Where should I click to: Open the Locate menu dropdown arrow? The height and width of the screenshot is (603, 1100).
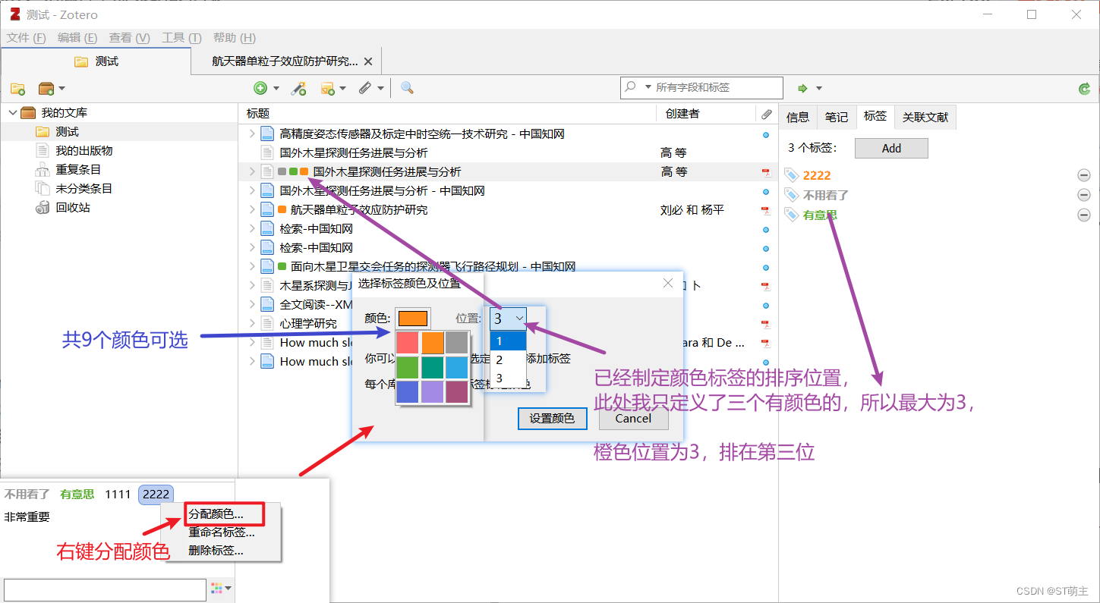point(819,89)
